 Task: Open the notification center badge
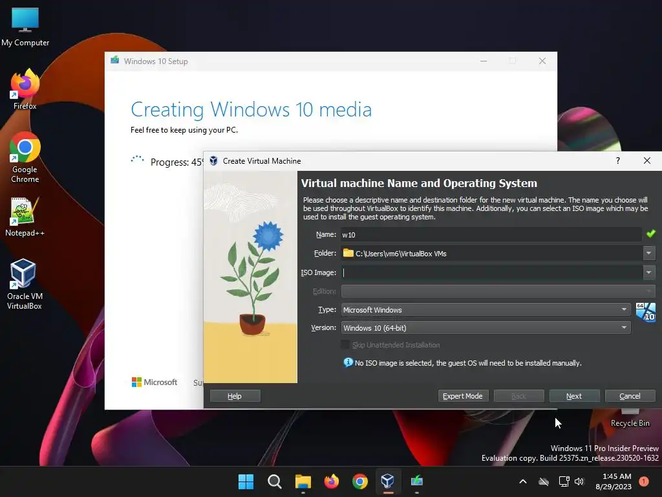644,481
